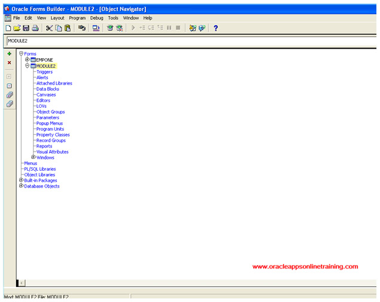
Task: Click the Step Into debug icon
Action: click(142, 28)
